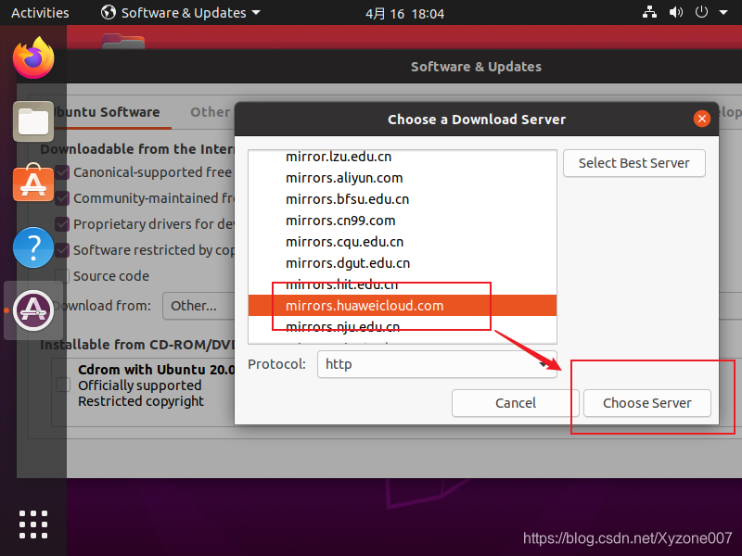Click the volume icon in top bar
742x556 pixels.
point(675,12)
